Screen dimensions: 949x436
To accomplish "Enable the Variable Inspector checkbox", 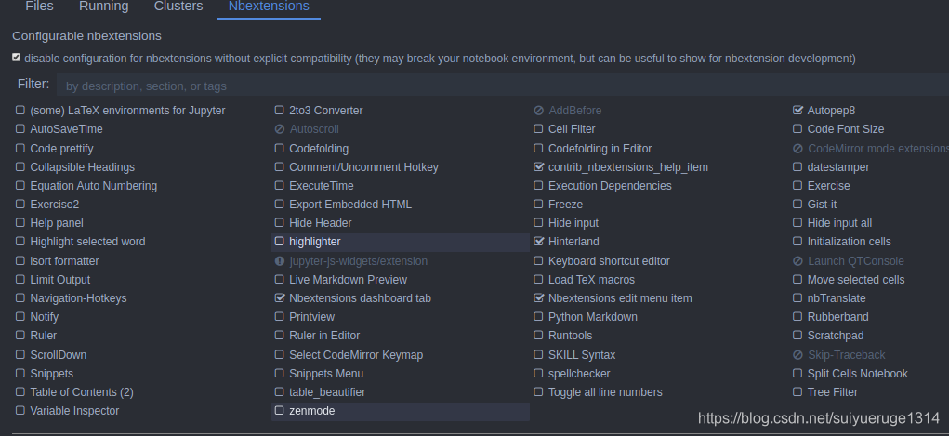I will 20,411.
